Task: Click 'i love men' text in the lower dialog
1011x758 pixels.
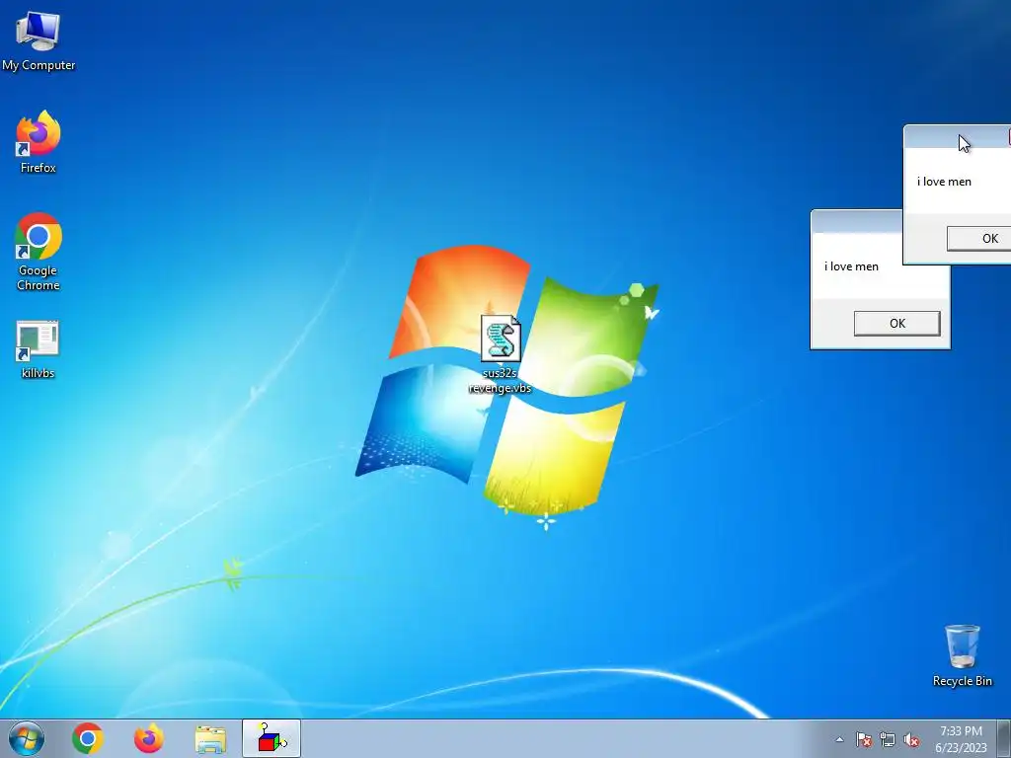Action: (851, 266)
